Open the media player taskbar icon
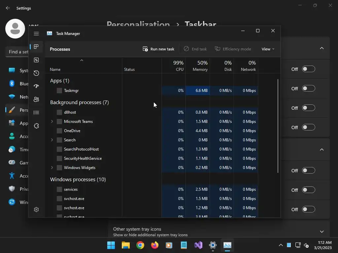 [169, 245]
